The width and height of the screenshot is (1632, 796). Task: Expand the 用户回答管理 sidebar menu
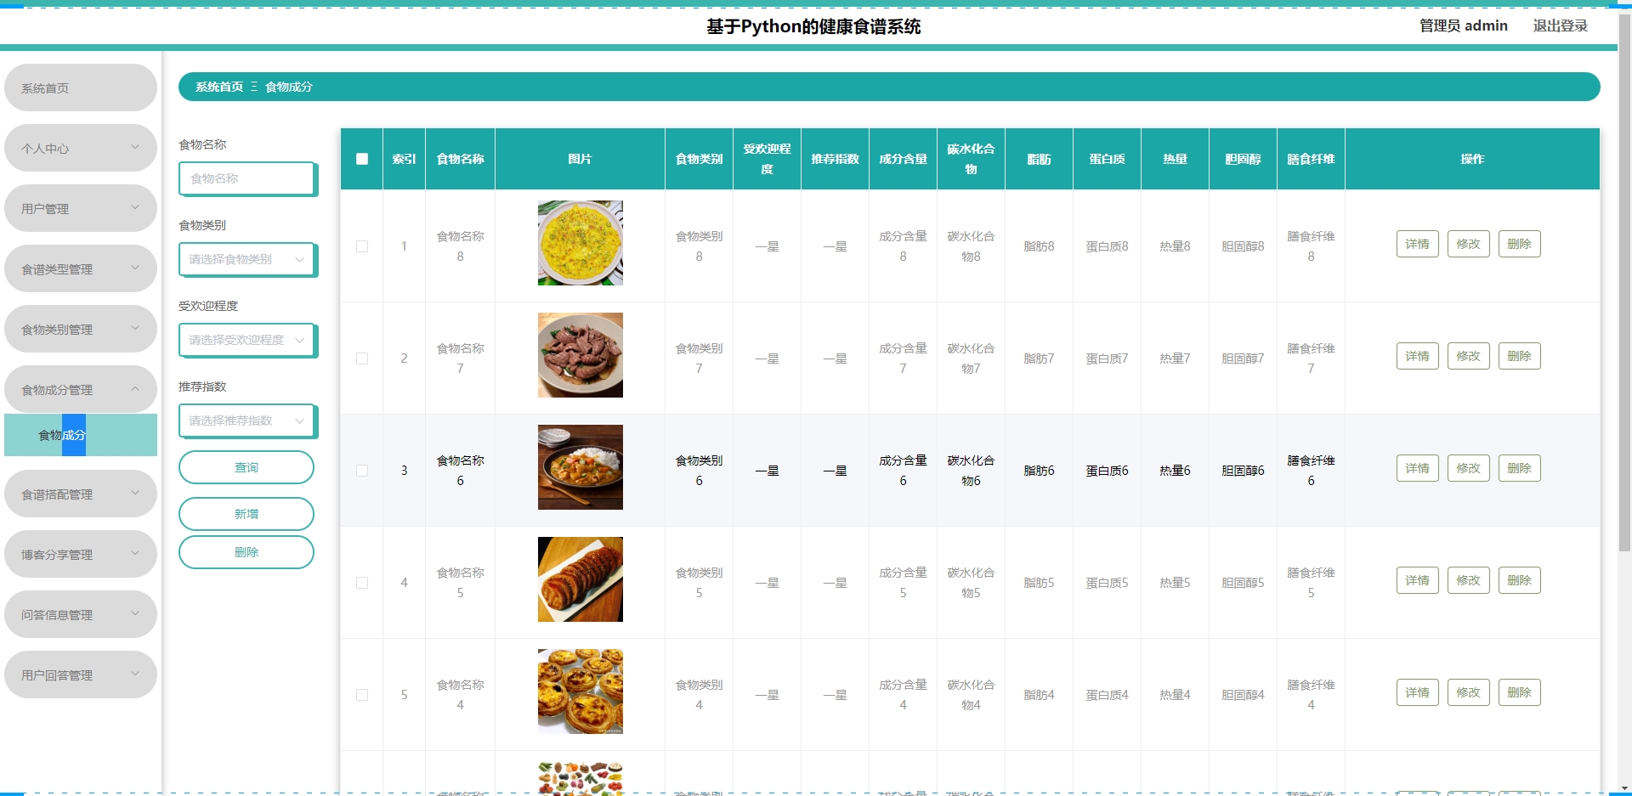point(81,675)
